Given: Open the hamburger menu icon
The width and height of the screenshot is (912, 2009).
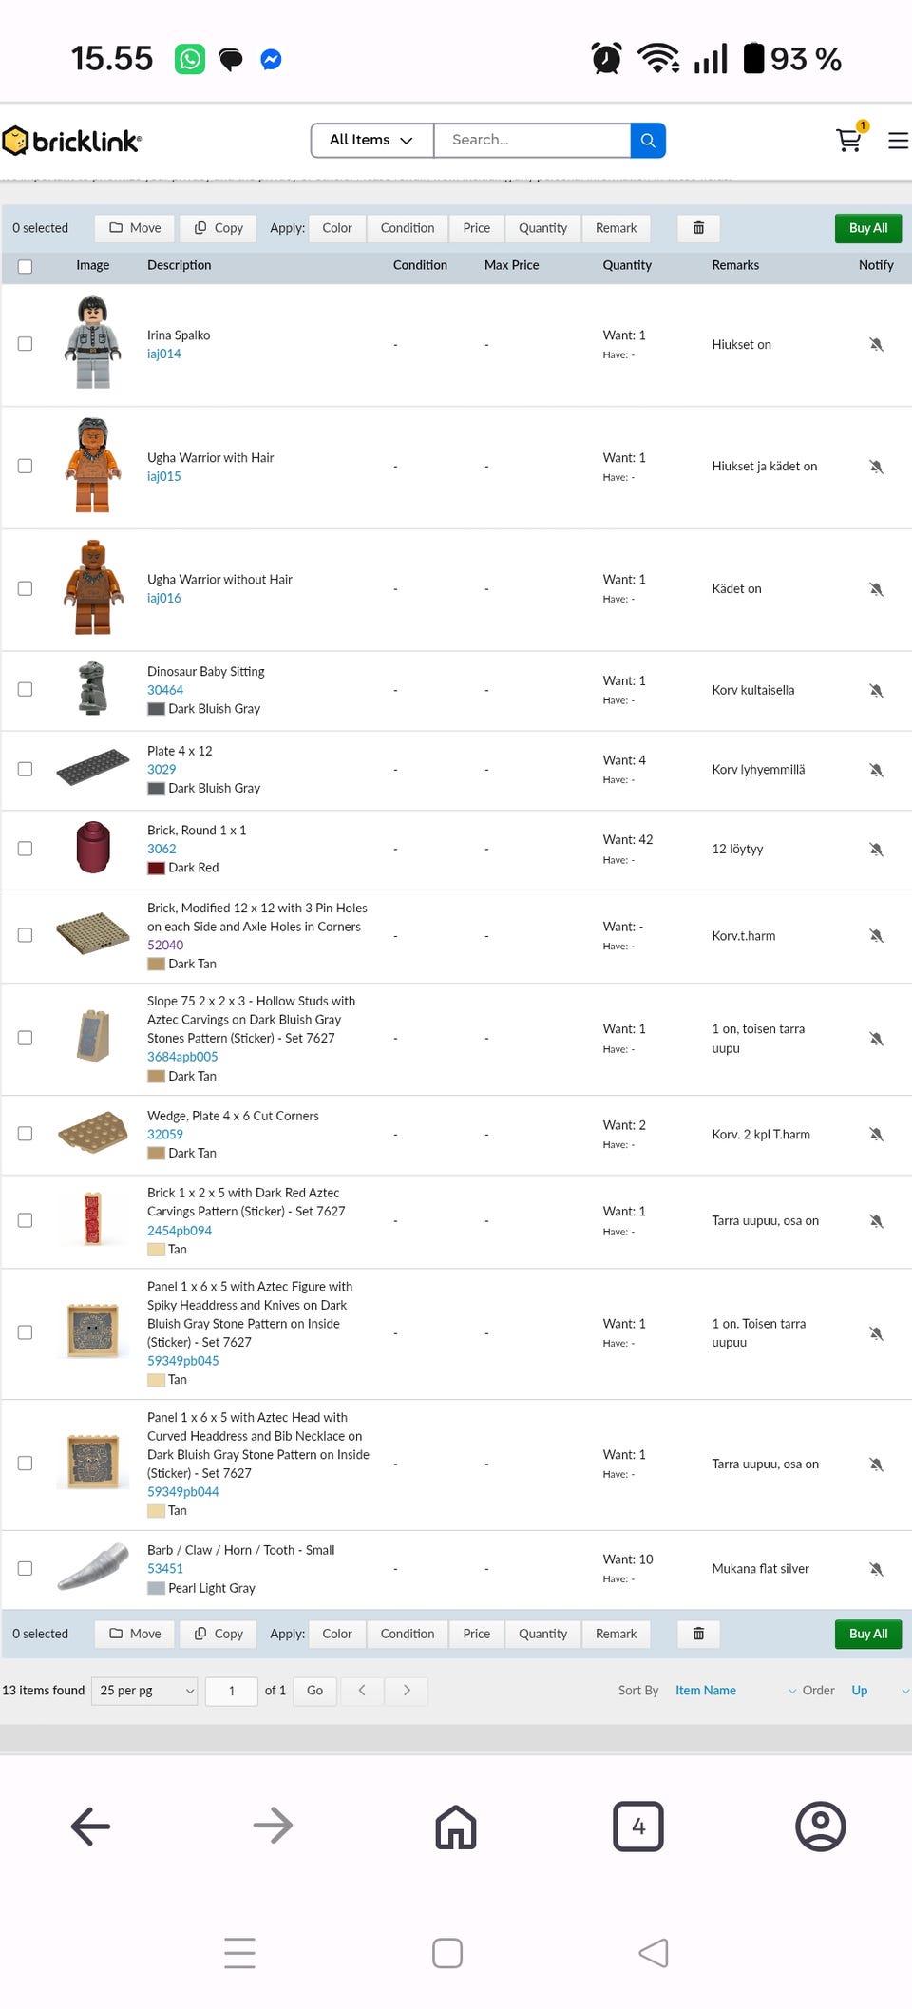Looking at the screenshot, I should (898, 141).
